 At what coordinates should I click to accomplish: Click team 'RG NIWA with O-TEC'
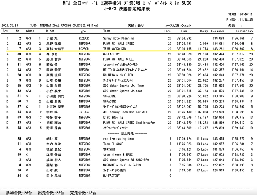pos(118,75)
